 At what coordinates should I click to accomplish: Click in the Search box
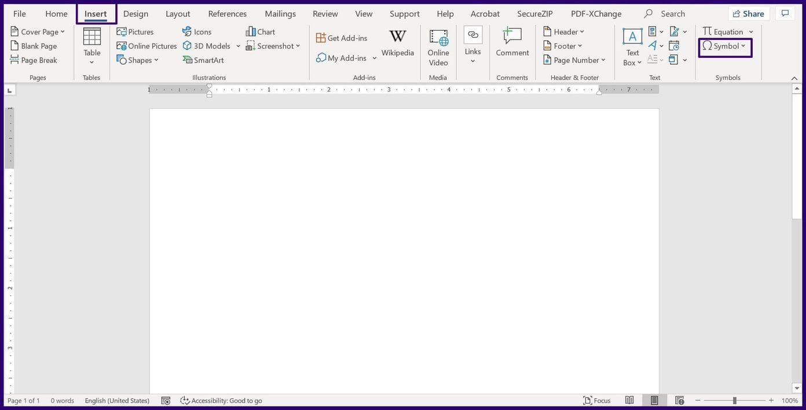(x=673, y=13)
